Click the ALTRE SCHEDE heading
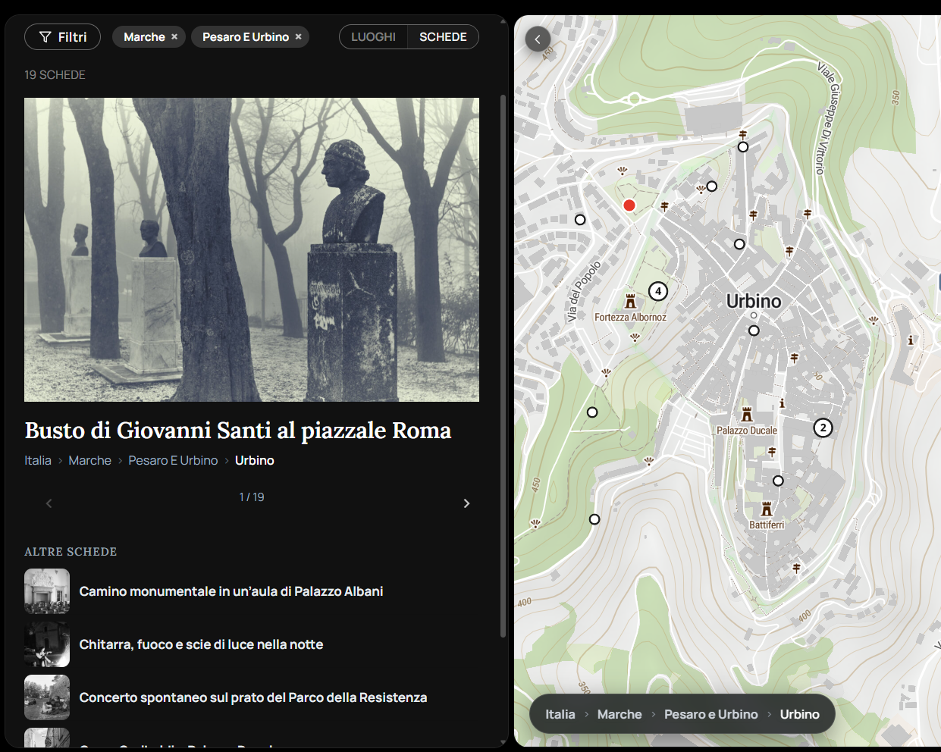 pyautogui.click(x=71, y=552)
